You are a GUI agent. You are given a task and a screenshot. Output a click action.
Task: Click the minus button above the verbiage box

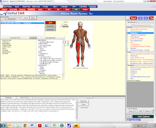[91, 97]
